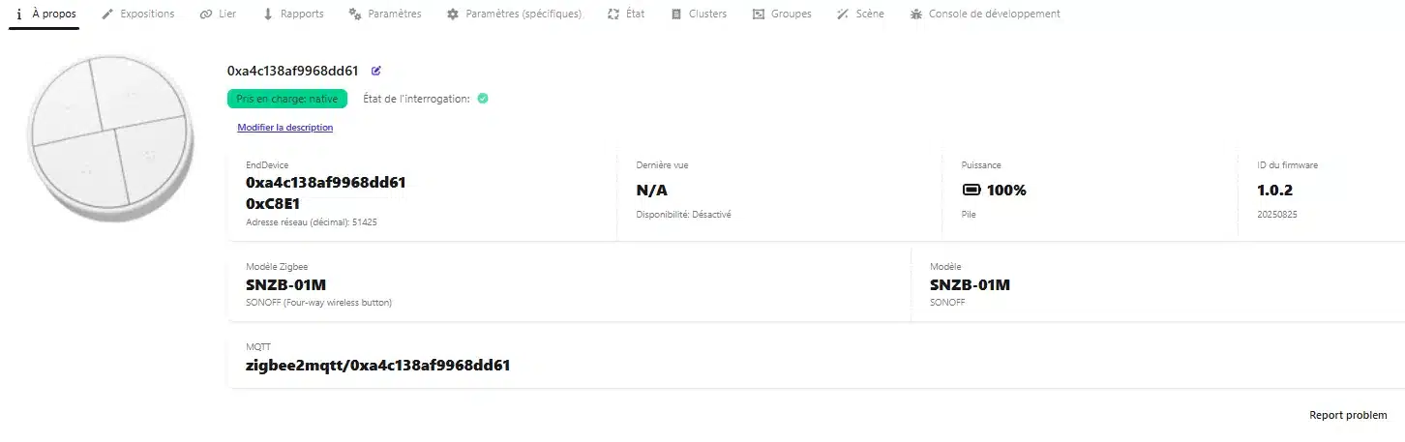
Task: Click the Console de développement bug icon
Action: click(916, 15)
